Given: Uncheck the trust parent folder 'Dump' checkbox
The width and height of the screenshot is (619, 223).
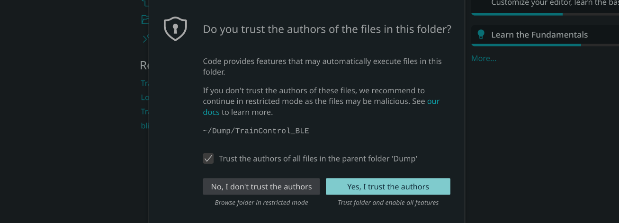Looking at the screenshot, I should click(208, 159).
